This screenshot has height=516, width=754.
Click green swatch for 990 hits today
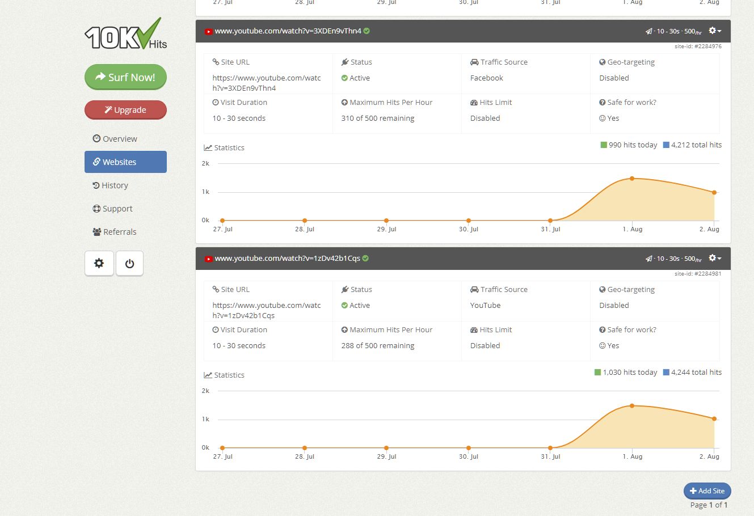[x=604, y=145]
